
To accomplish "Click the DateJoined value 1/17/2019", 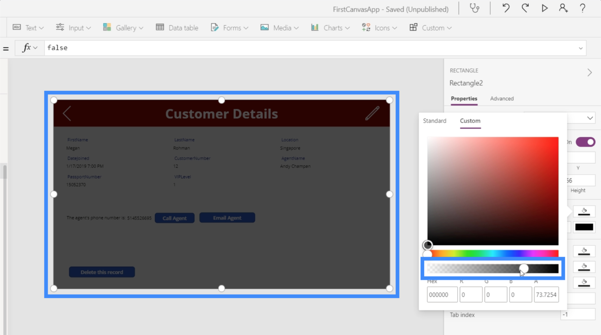I will (85, 166).
